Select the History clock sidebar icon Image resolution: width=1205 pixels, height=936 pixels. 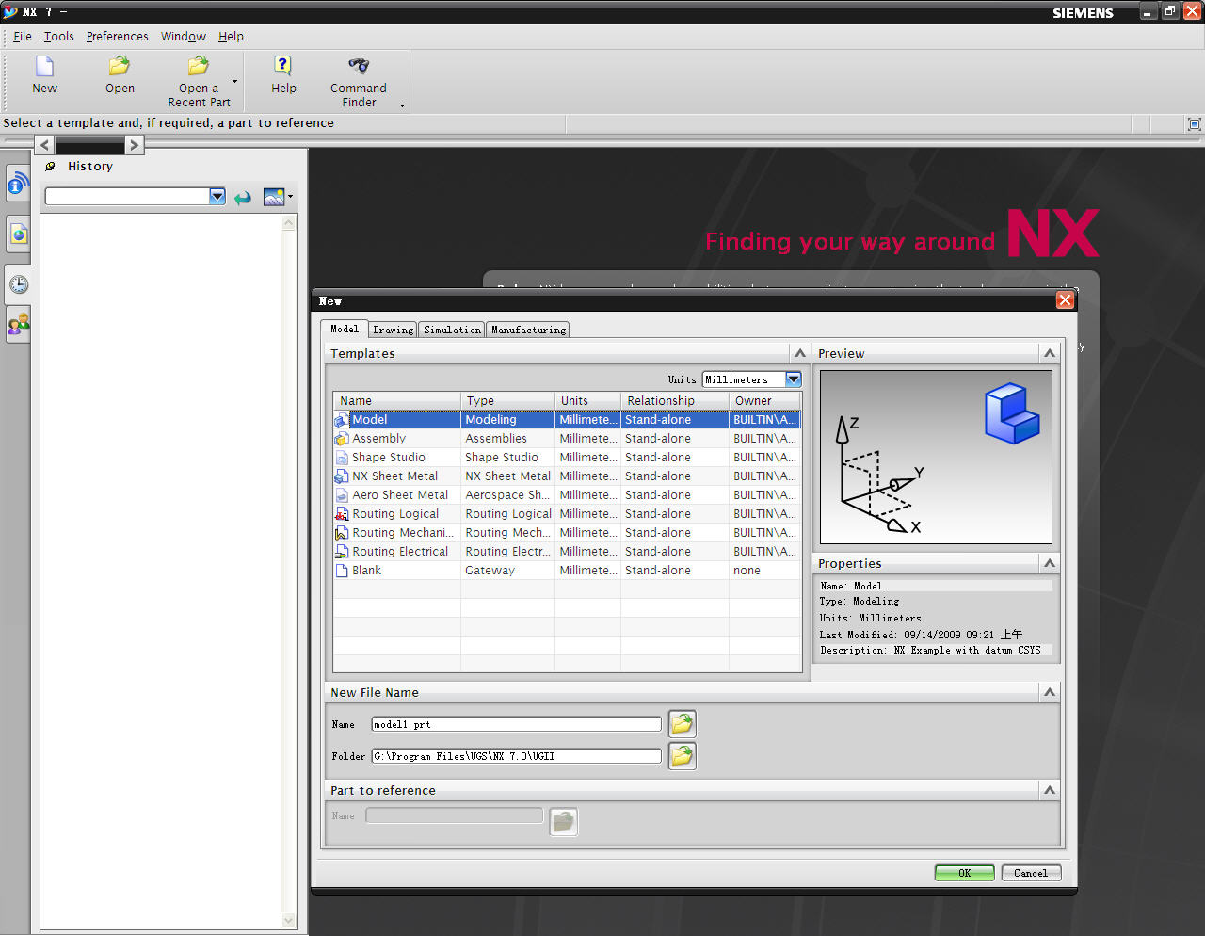18,284
